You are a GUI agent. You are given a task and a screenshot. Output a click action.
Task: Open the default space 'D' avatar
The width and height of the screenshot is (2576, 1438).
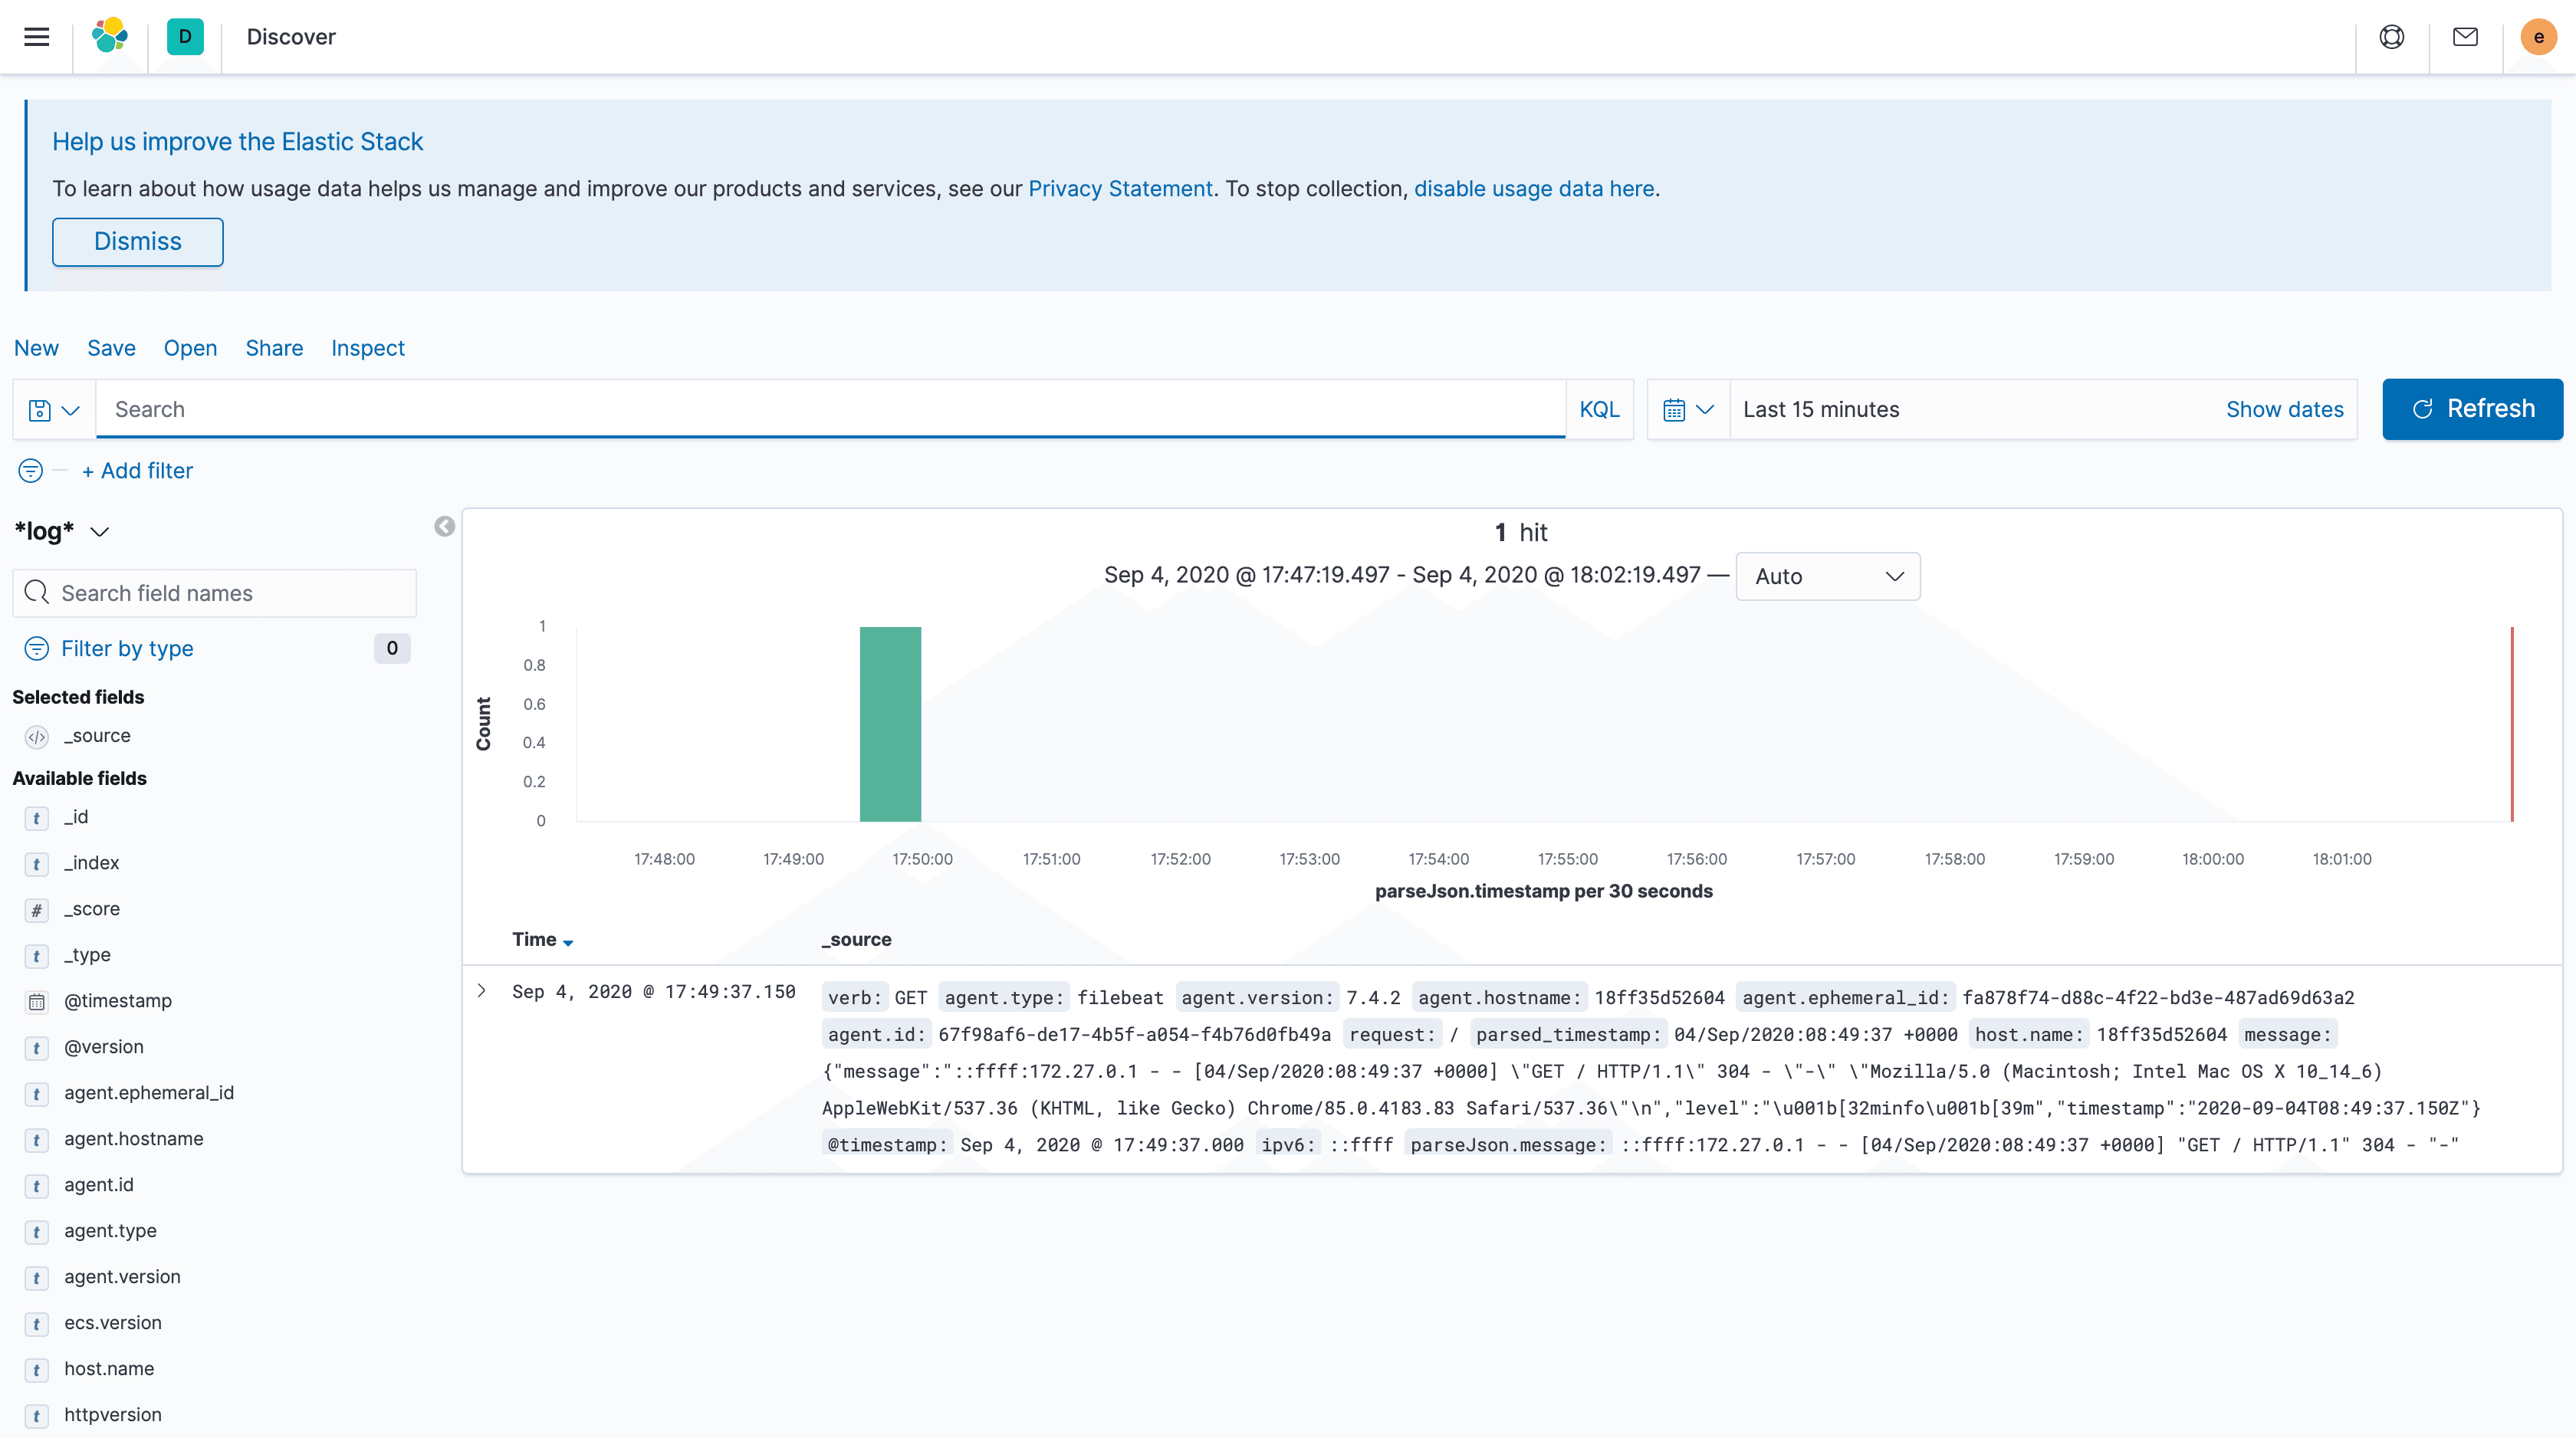click(185, 37)
